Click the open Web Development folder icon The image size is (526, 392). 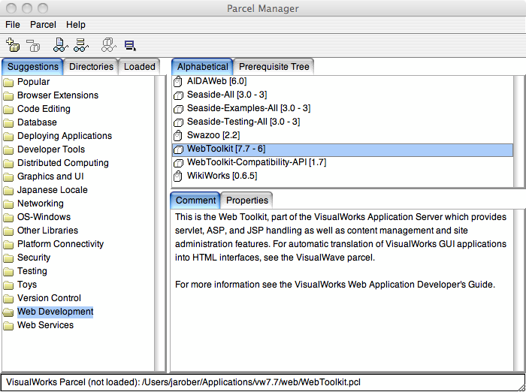(8, 312)
